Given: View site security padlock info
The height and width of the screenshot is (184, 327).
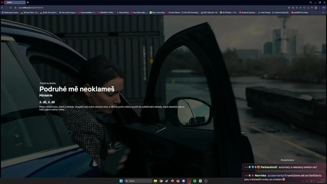Looking at the screenshot, I should 16,8.
